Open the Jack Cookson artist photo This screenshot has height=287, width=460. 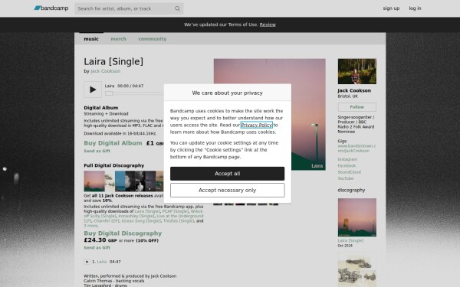tap(357, 71)
